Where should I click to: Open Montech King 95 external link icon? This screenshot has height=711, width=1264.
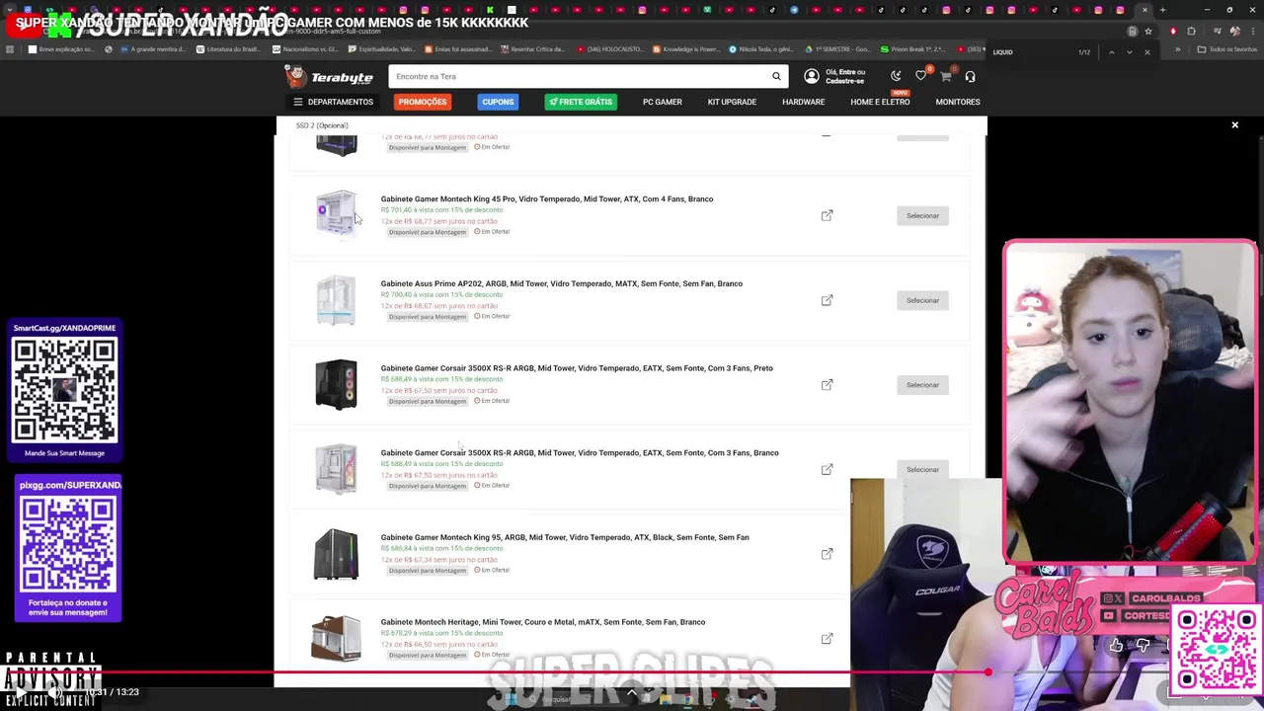coord(827,554)
